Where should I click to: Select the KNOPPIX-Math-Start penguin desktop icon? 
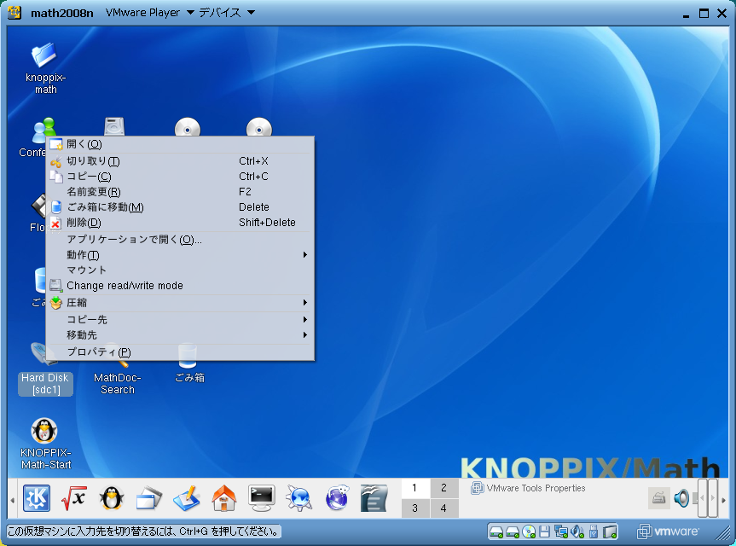pyautogui.click(x=45, y=444)
